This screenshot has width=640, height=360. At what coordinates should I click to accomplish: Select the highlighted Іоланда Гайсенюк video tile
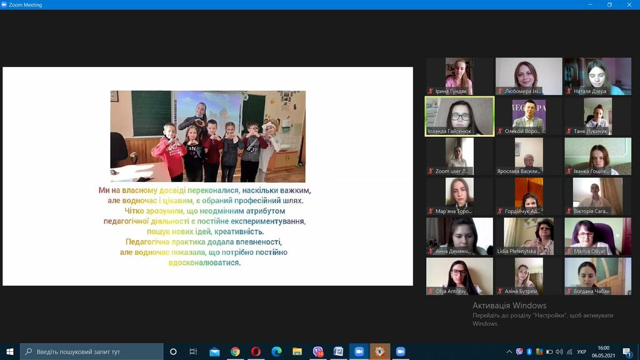tap(459, 116)
